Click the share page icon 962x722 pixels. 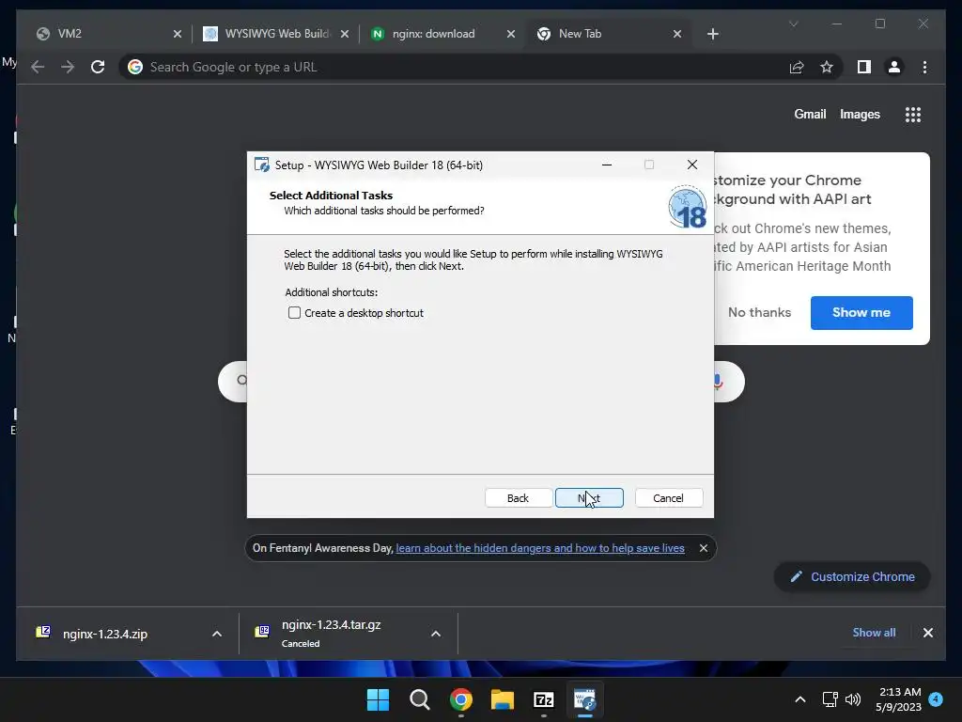tap(797, 67)
